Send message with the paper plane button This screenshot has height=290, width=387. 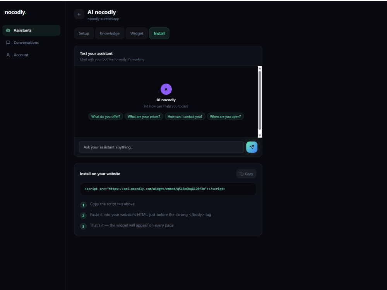tap(252, 147)
